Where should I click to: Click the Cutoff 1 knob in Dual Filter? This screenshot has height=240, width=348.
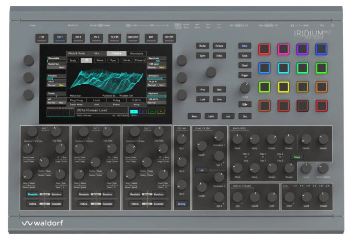pos(202,146)
